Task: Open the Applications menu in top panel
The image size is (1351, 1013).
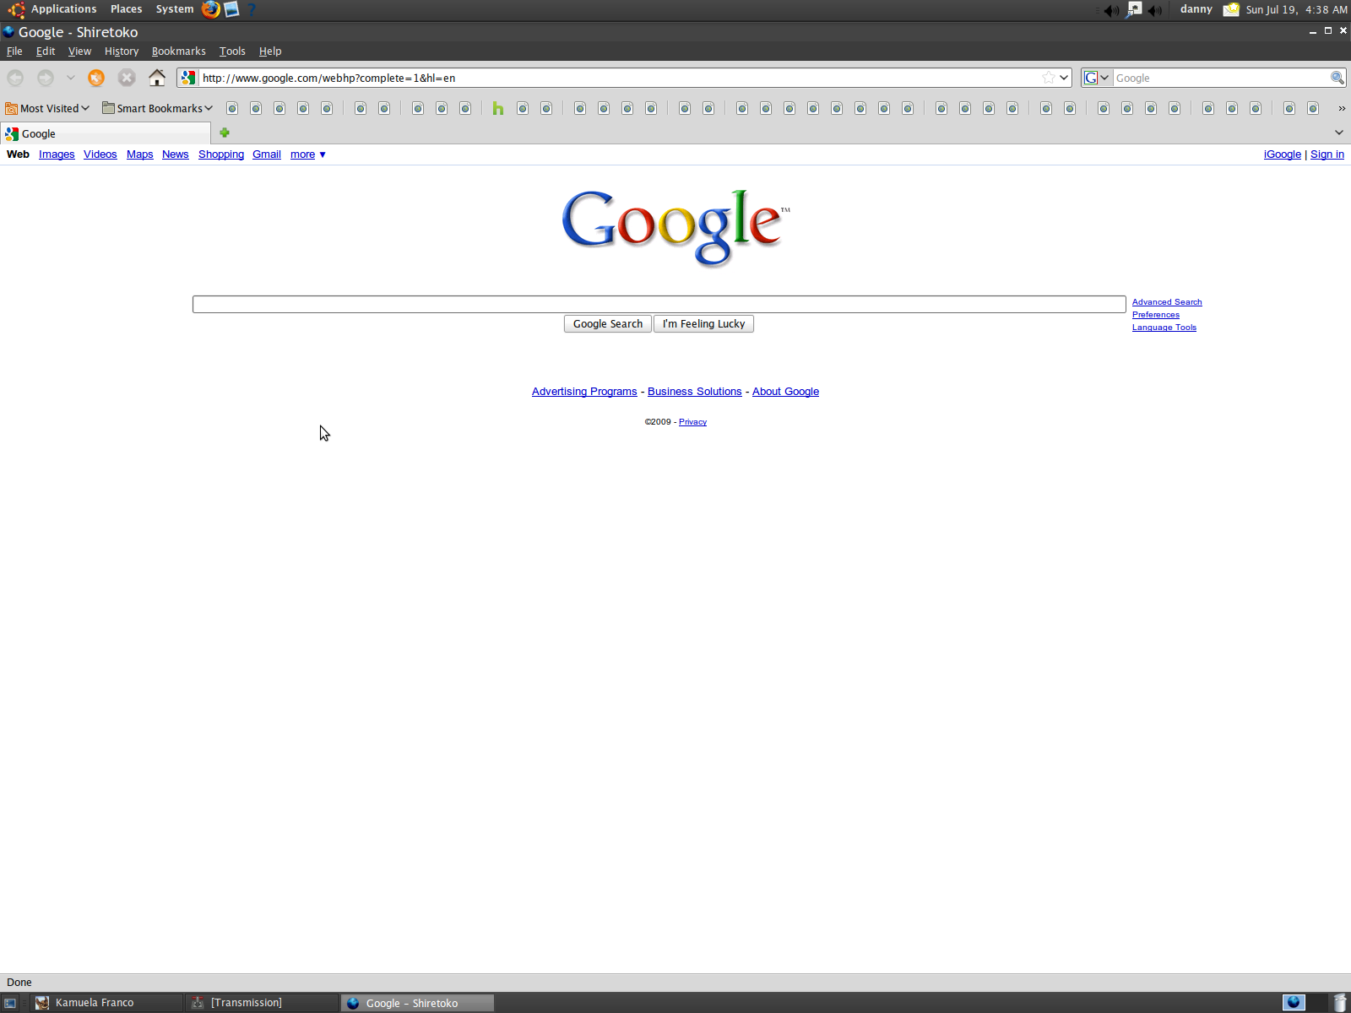Action: (63, 9)
